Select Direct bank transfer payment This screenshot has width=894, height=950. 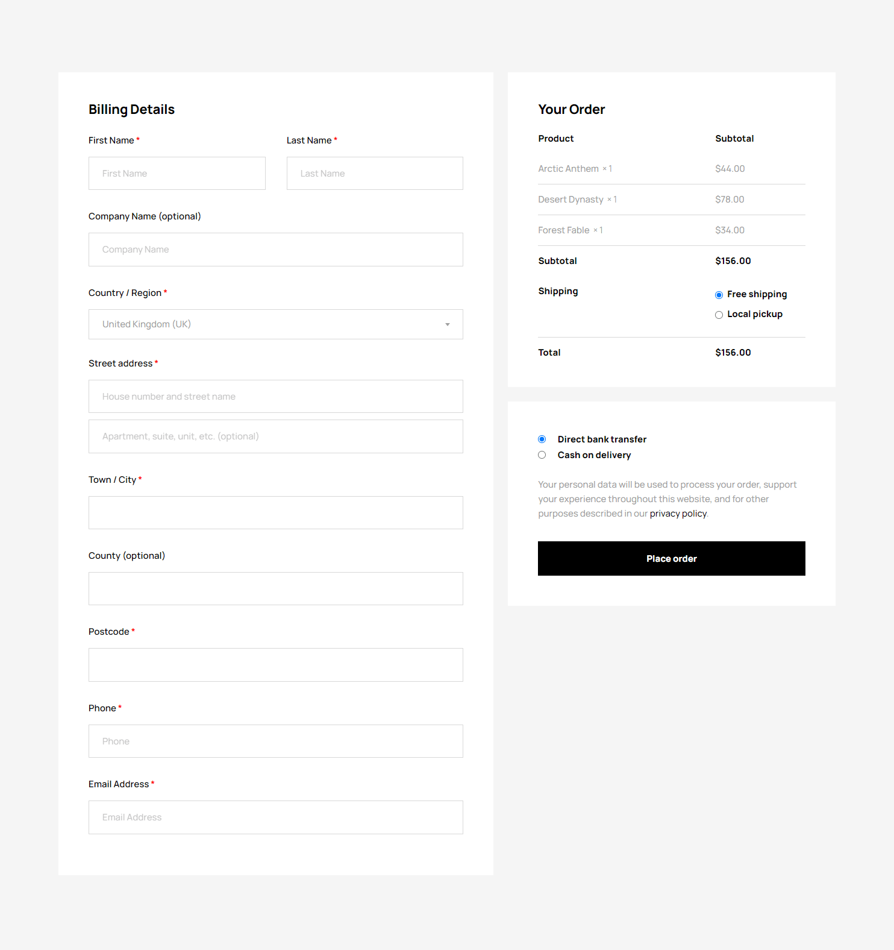click(x=542, y=439)
